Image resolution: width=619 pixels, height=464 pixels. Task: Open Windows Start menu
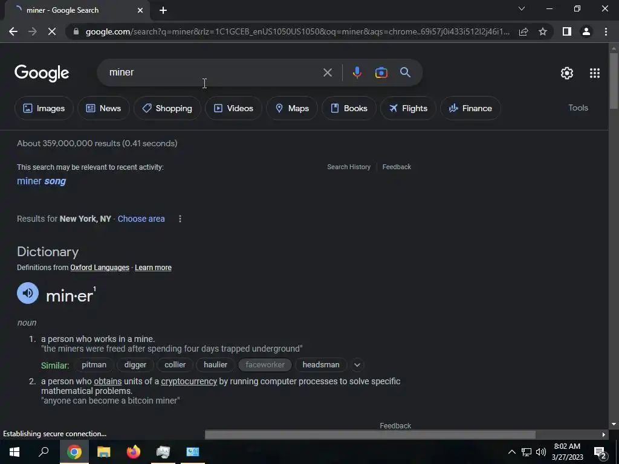(15, 452)
